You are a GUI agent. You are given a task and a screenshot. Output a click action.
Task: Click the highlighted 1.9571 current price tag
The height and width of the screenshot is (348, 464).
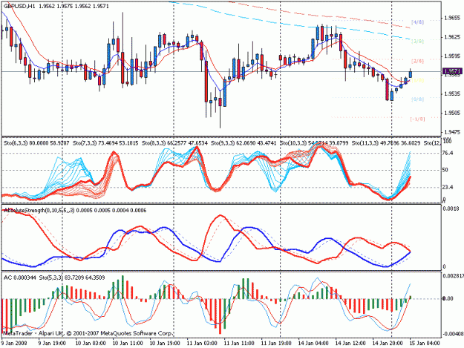click(x=452, y=71)
